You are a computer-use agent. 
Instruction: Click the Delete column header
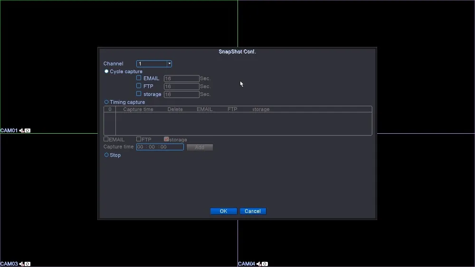point(175,110)
